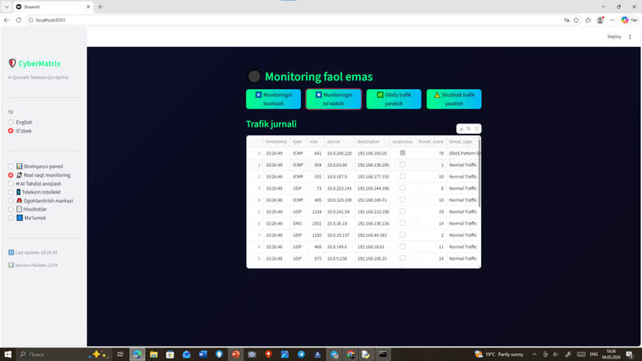Sort by the size column header

315,142
